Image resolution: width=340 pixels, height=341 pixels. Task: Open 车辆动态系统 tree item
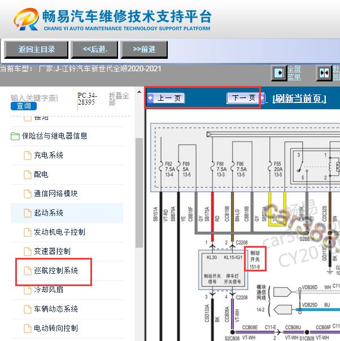(56, 309)
